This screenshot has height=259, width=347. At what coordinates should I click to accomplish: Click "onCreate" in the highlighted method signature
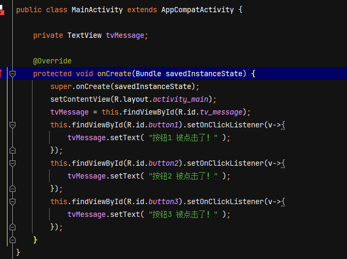(114, 74)
